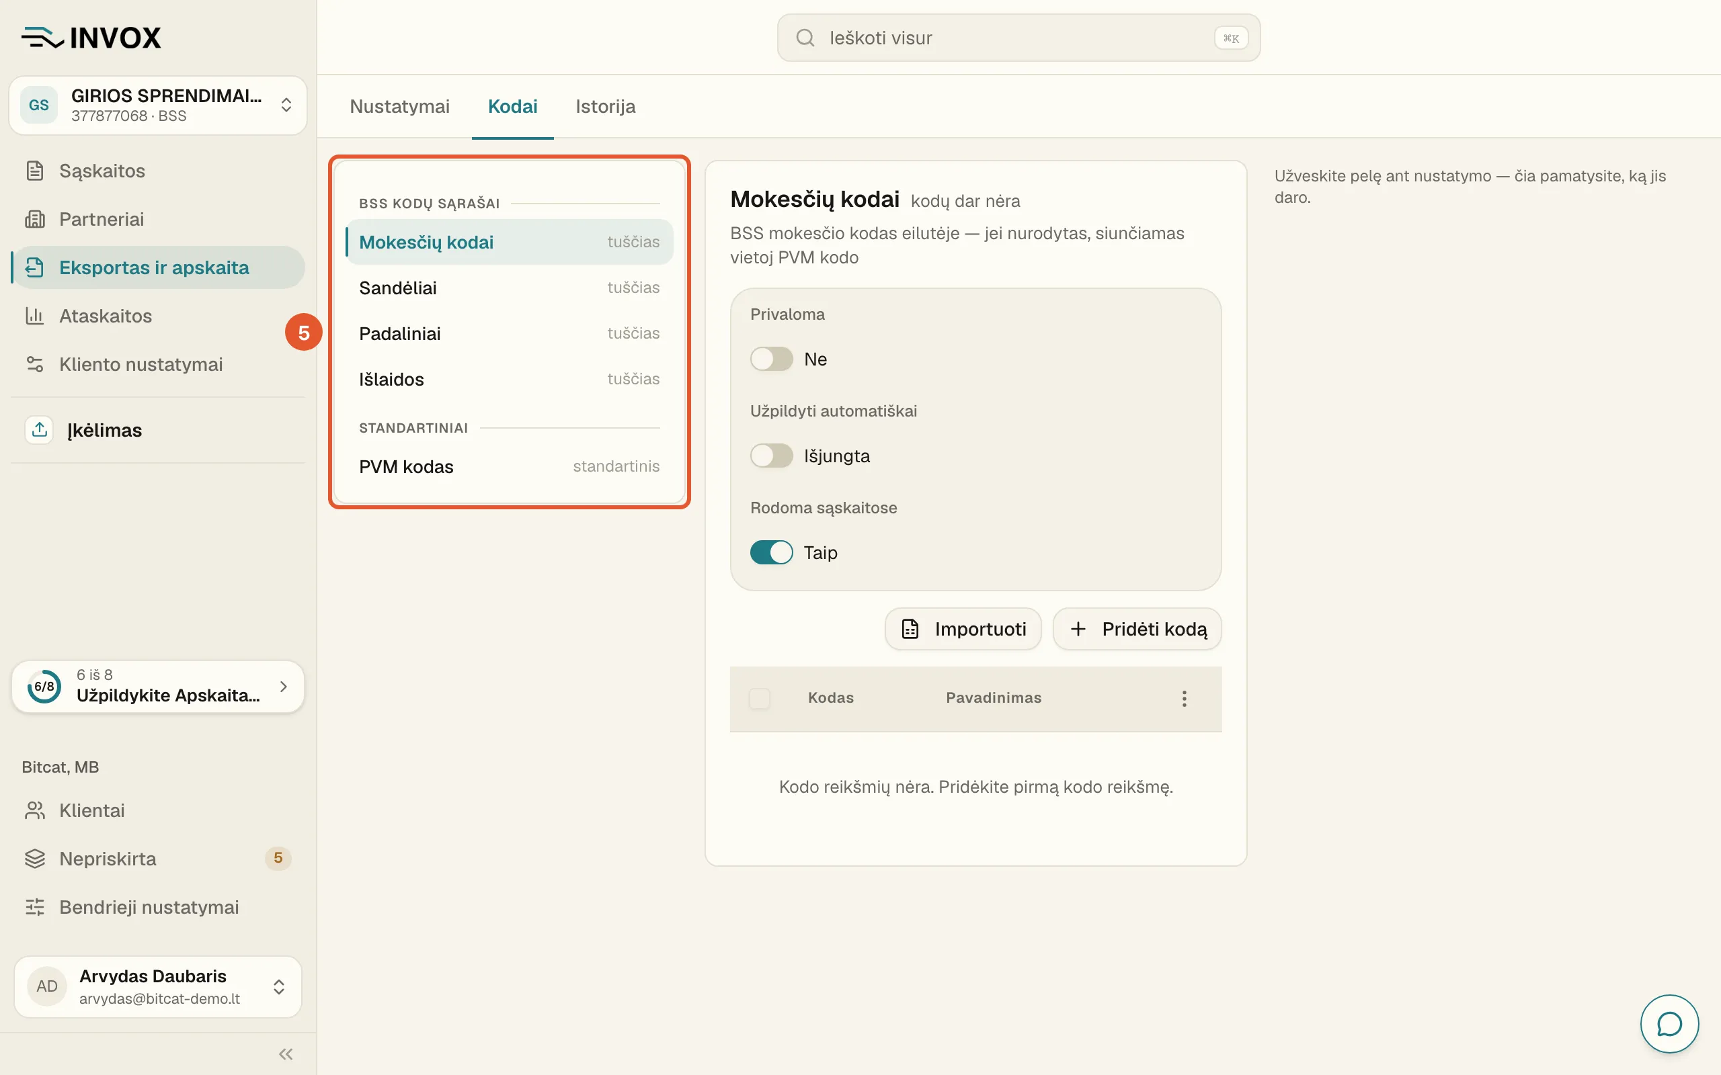
Task: Select the PVM kodas standard code
Action: [509, 466]
